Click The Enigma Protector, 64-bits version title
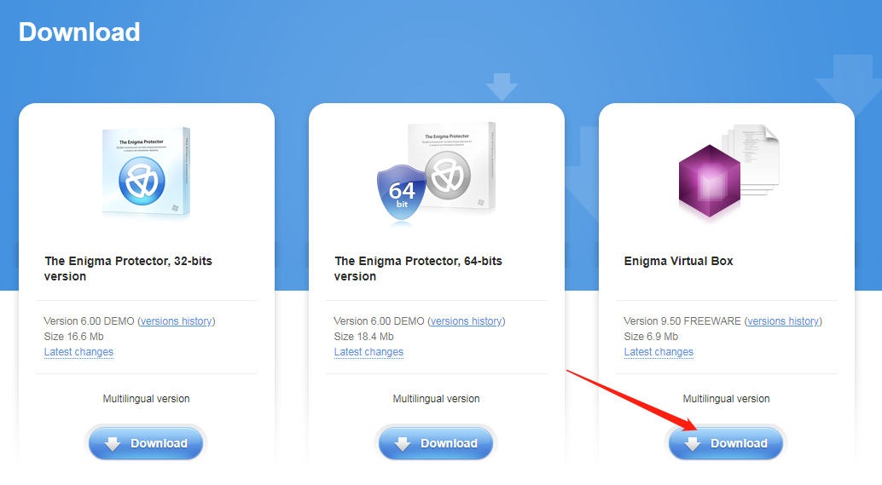Viewport: 882px width, 485px height. (x=418, y=268)
